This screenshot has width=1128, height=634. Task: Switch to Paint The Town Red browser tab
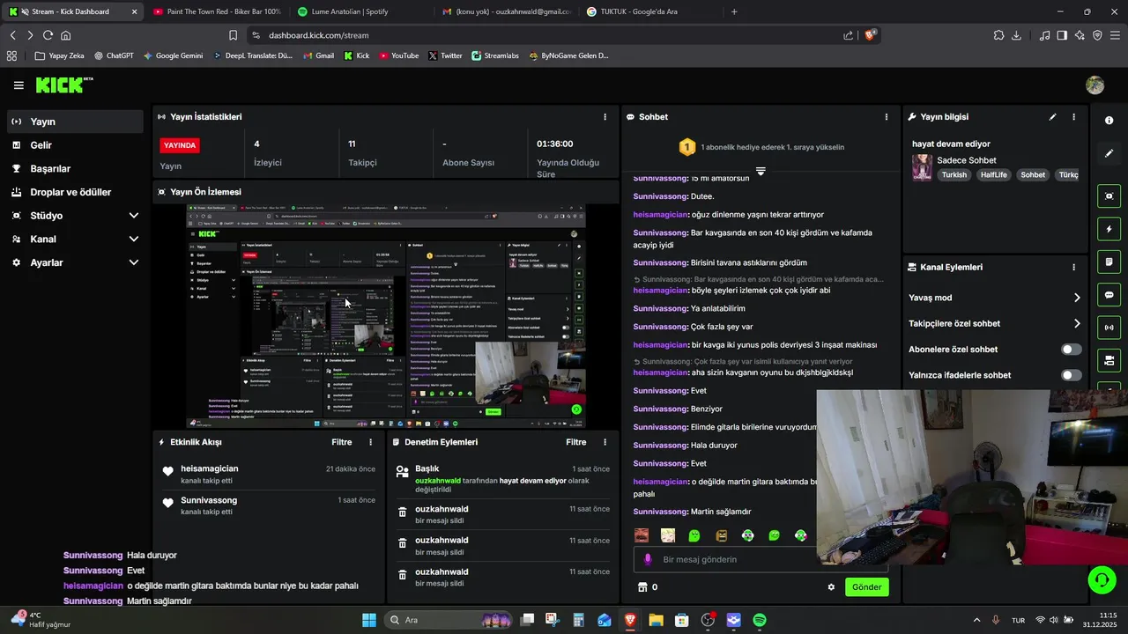click(x=217, y=11)
